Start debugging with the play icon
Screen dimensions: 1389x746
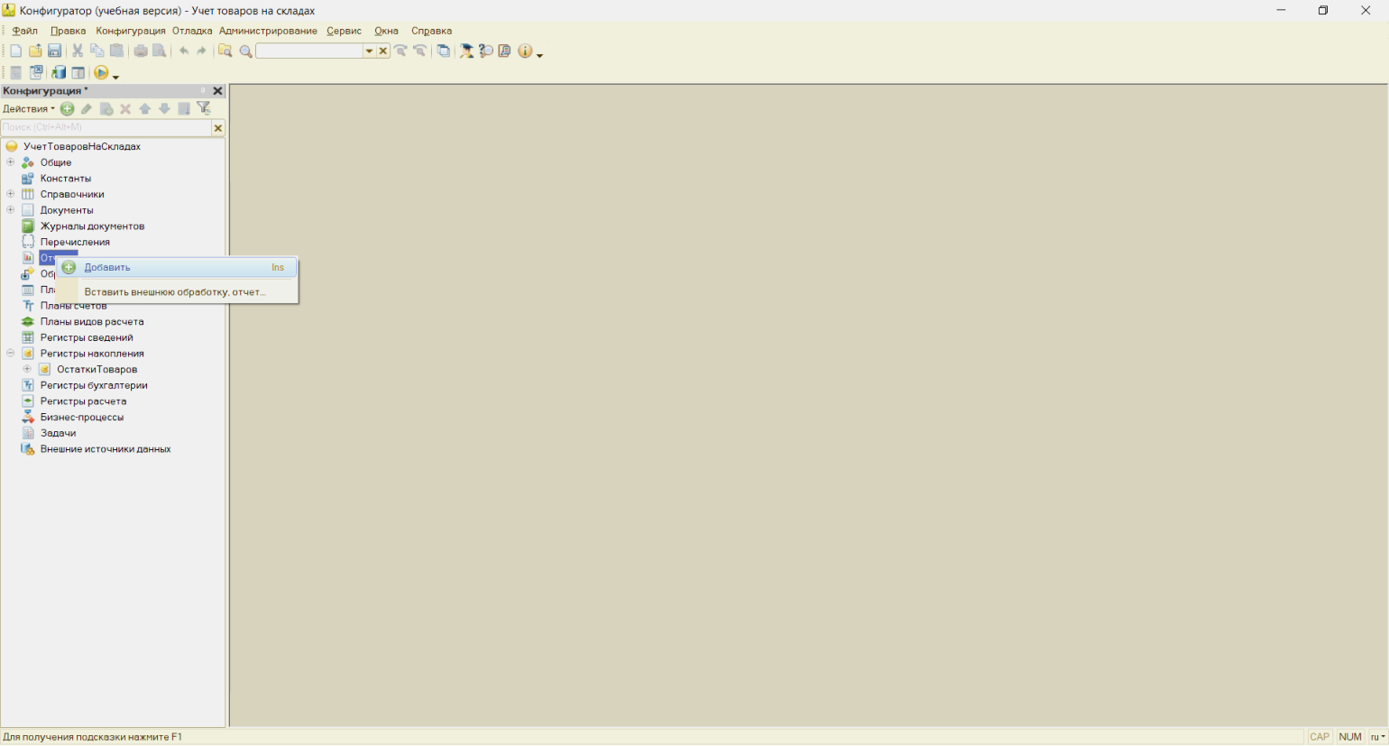(x=101, y=73)
